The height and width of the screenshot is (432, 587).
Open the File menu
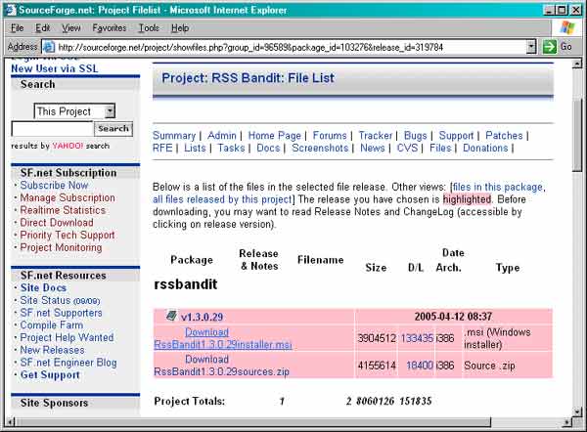click(x=18, y=28)
